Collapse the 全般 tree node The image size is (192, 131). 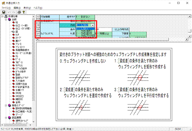(6, 19)
